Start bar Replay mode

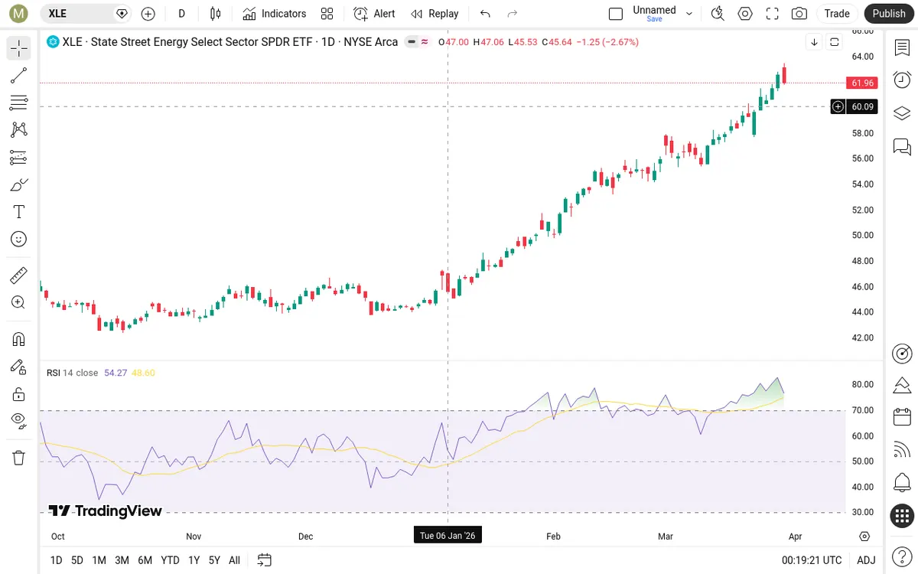[435, 14]
